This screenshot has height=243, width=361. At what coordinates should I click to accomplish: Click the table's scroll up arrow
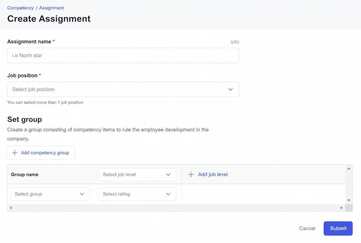pos(349,168)
